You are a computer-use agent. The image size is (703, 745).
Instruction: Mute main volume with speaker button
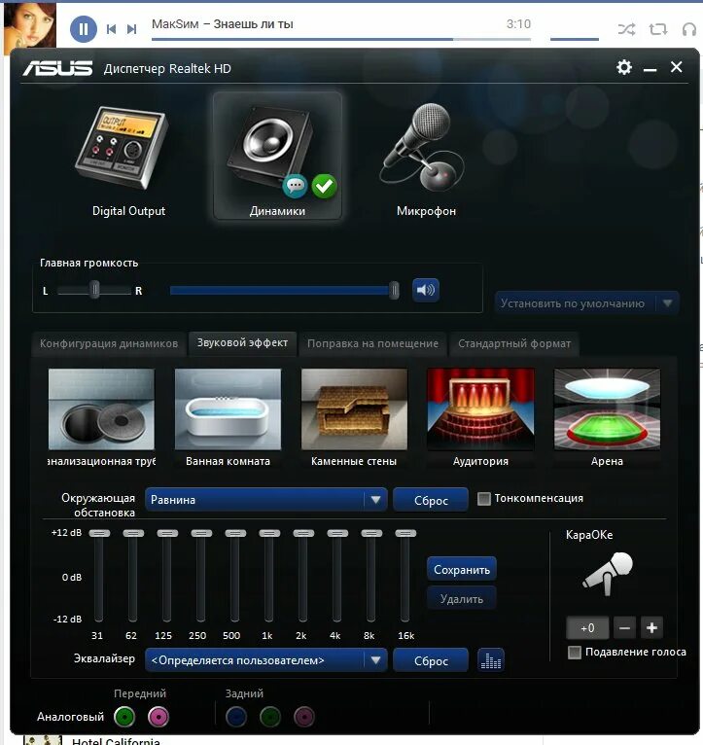point(426,290)
